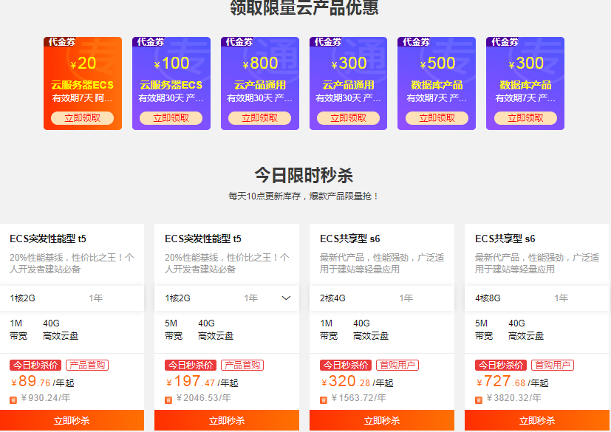Open the 4核8G 1年 spec selector
Screen dimensions: 611x432
pyautogui.click(x=537, y=298)
